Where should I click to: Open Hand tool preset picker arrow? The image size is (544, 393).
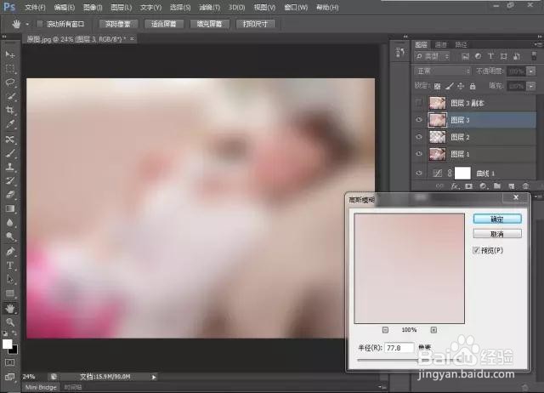point(27,25)
